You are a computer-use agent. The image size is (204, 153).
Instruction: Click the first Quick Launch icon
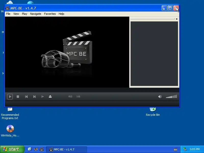pyautogui.click(x=30, y=149)
